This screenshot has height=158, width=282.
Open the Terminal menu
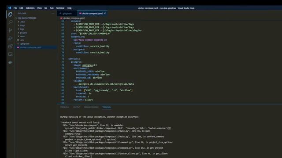click(x=60, y=8)
